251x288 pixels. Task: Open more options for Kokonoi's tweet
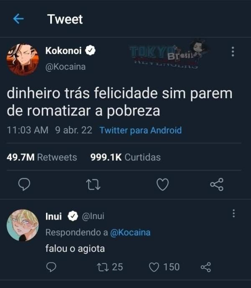coord(233,52)
